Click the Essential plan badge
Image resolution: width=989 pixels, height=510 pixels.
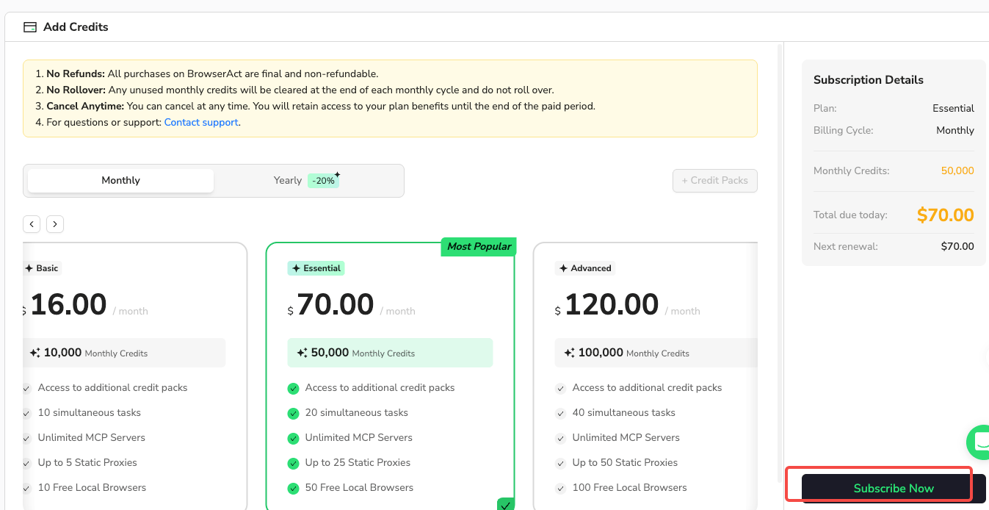(x=316, y=268)
